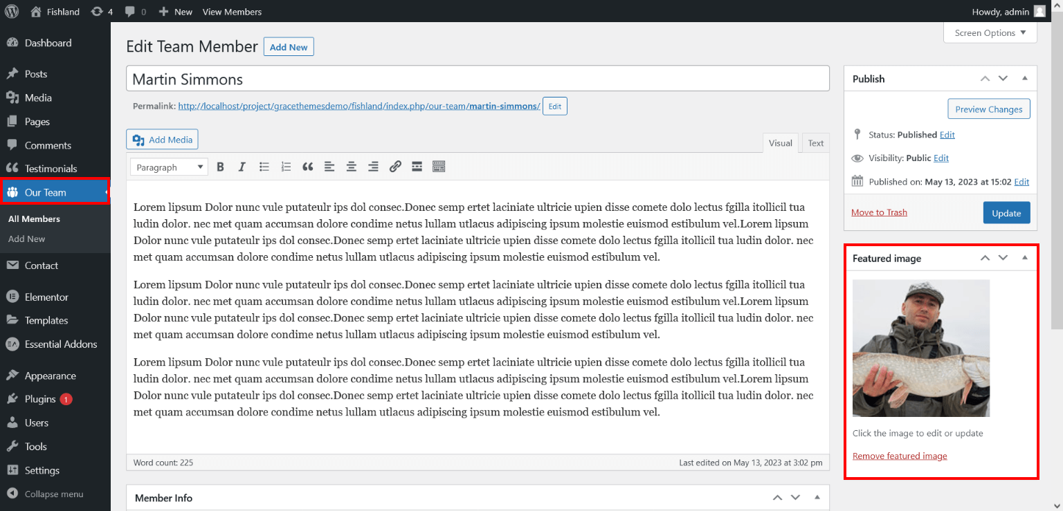Click Edit button next to permalink
The width and height of the screenshot is (1063, 511).
point(555,106)
